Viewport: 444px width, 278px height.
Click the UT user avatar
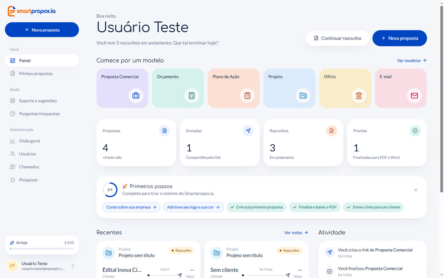[12, 266]
